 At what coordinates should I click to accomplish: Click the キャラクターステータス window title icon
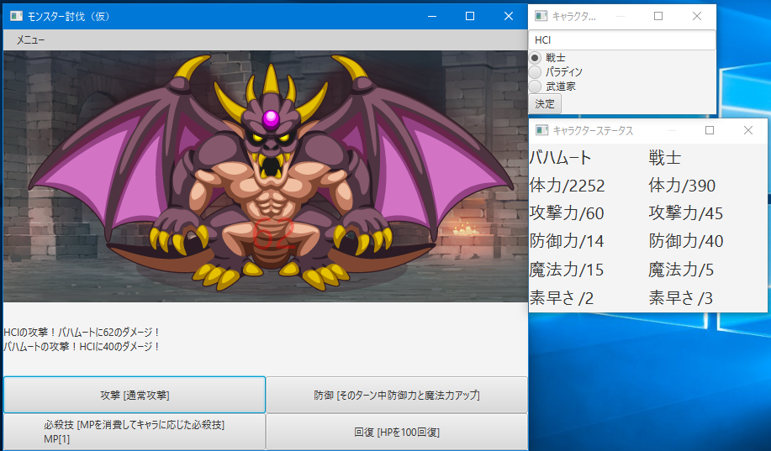541,130
